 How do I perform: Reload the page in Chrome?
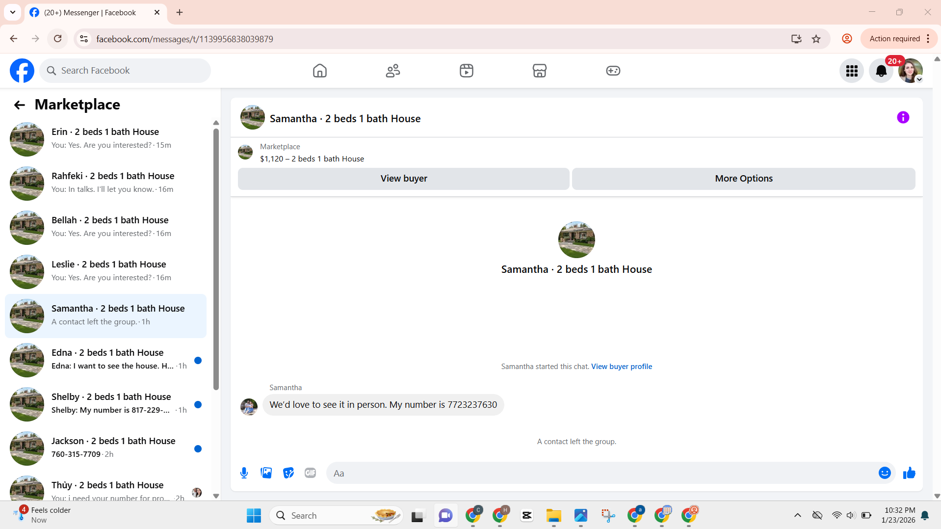coord(58,39)
